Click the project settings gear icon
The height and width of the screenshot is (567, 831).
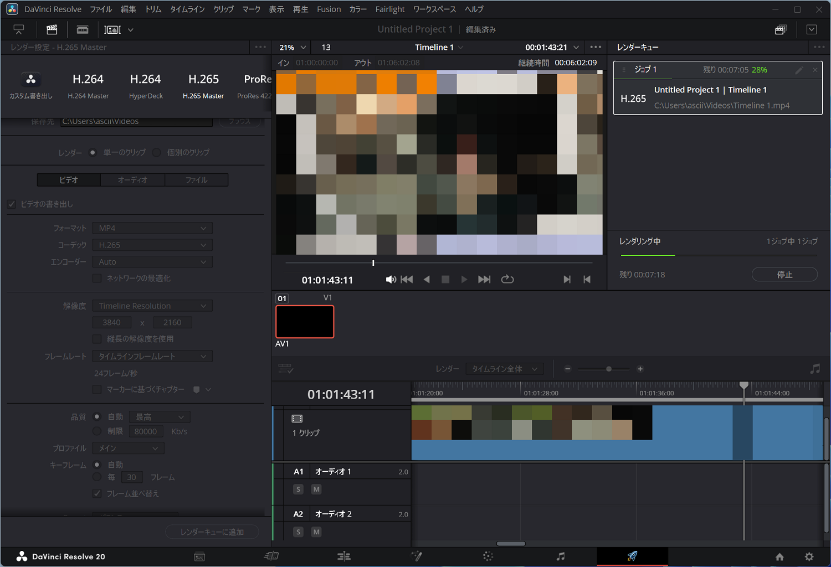click(x=809, y=556)
